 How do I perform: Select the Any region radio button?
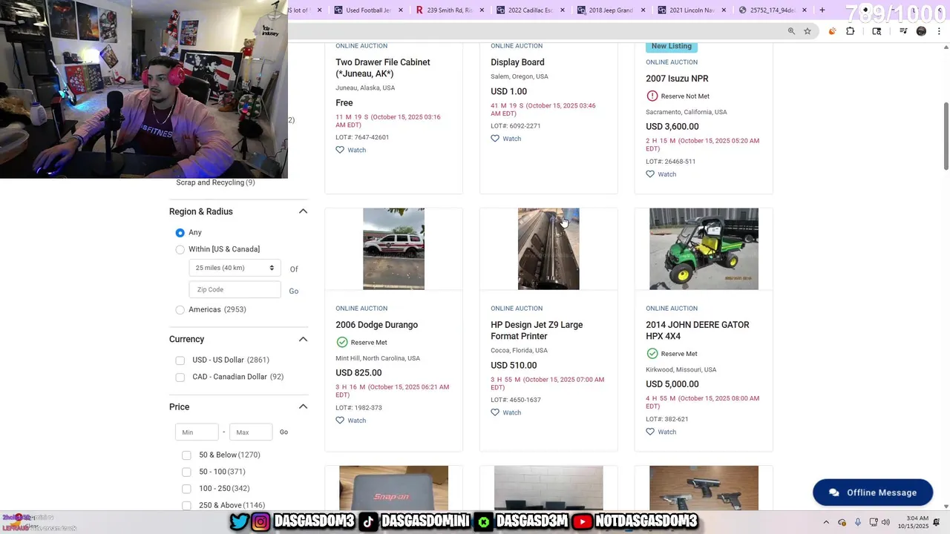click(x=180, y=233)
